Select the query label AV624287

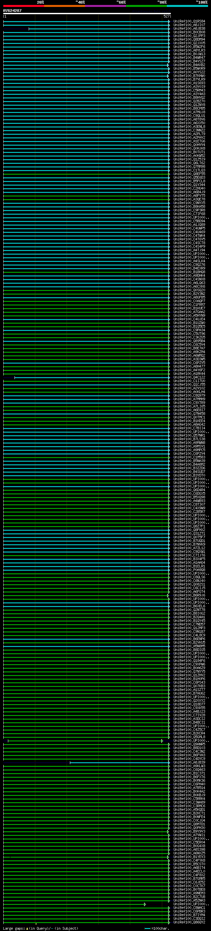(x=12, y=11)
